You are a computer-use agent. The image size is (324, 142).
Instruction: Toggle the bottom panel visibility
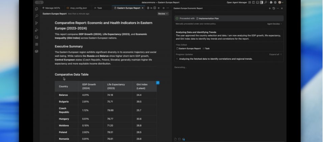[x=257, y=2]
